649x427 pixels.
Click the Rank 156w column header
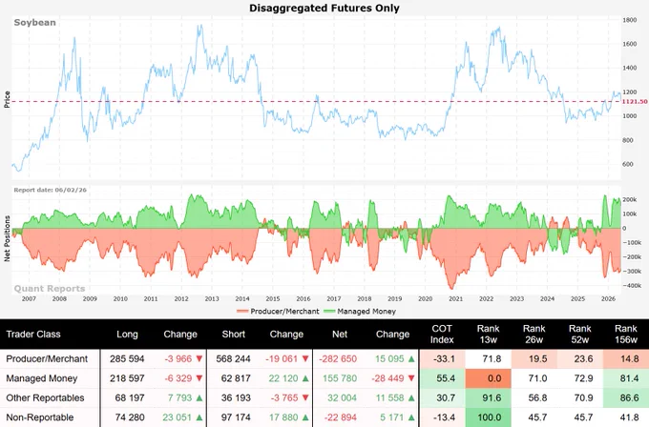click(x=626, y=334)
